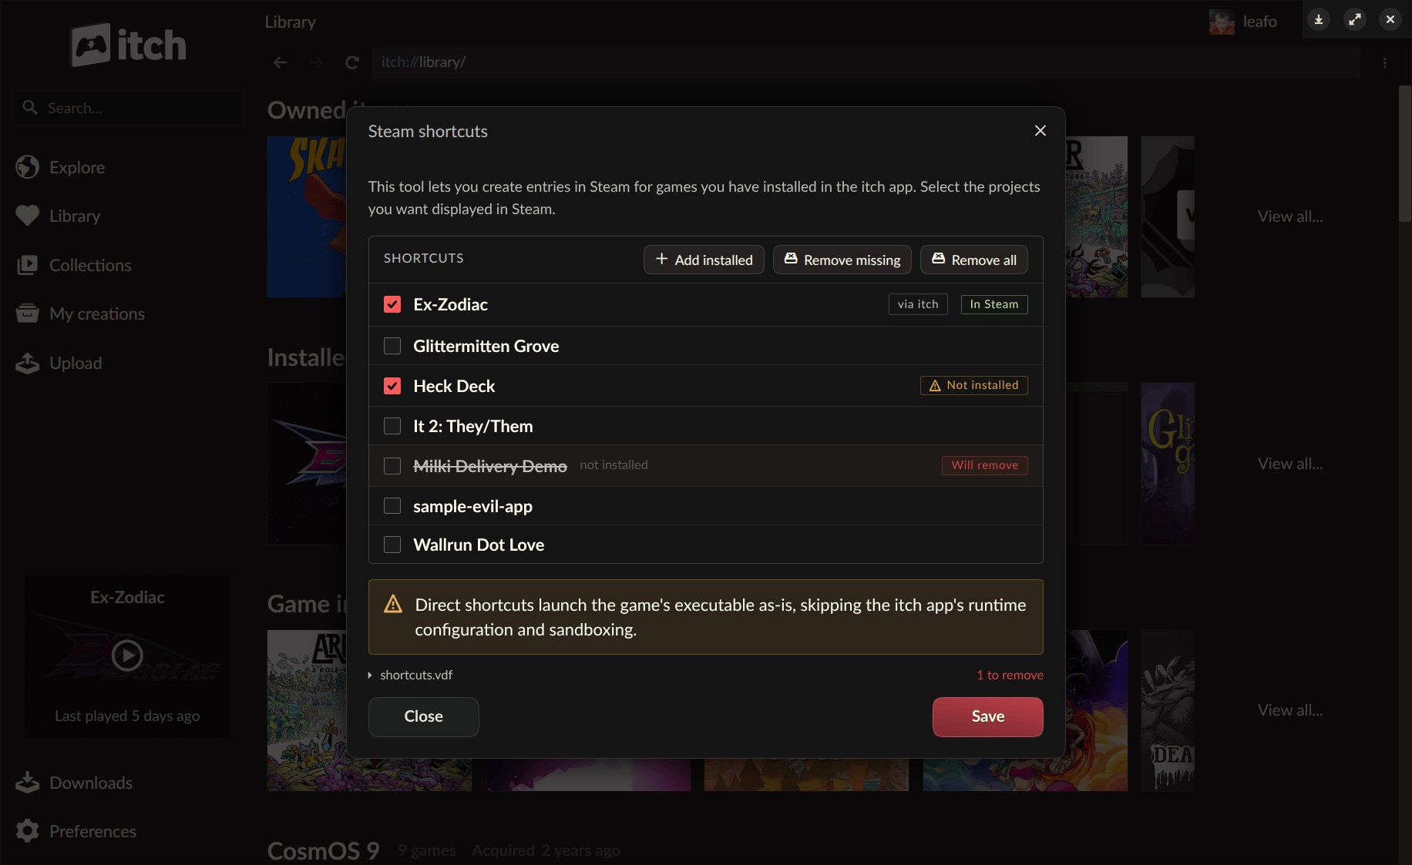Image resolution: width=1412 pixels, height=865 pixels.
Task: Play Ex-Zodiac via the play button
Action: [127, 655]
